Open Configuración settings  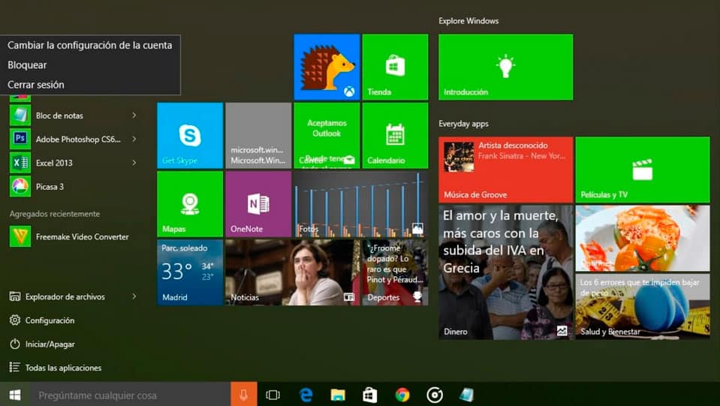click(x=42, y=320)
